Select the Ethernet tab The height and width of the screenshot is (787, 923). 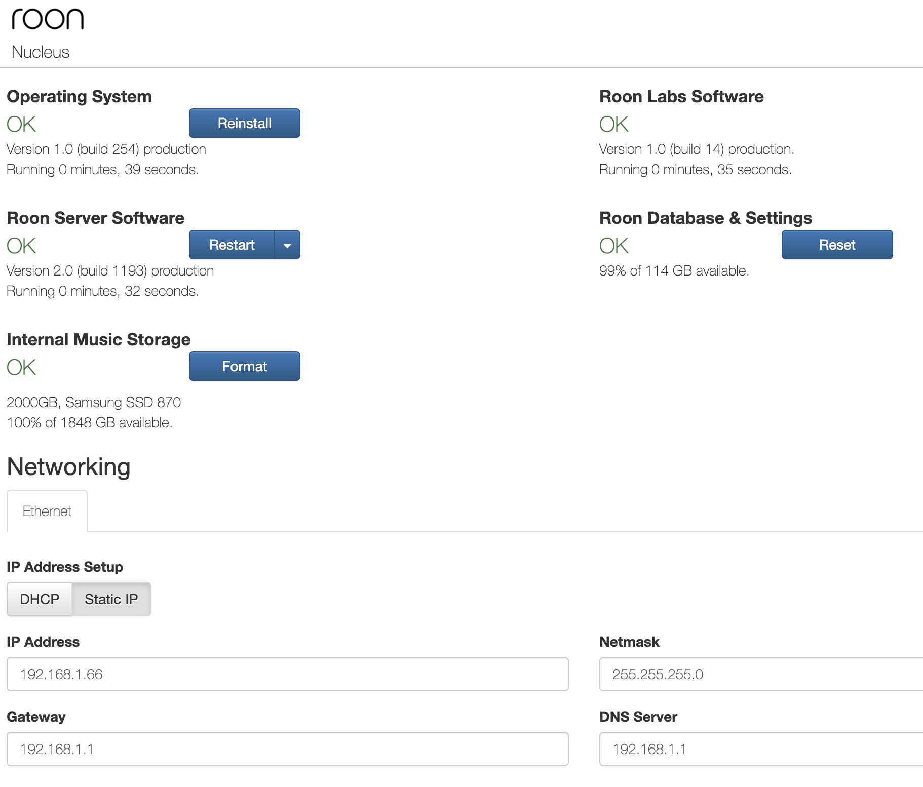[47, 511]
